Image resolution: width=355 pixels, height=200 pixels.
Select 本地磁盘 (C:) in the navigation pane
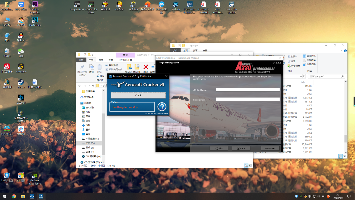point(90,139)
